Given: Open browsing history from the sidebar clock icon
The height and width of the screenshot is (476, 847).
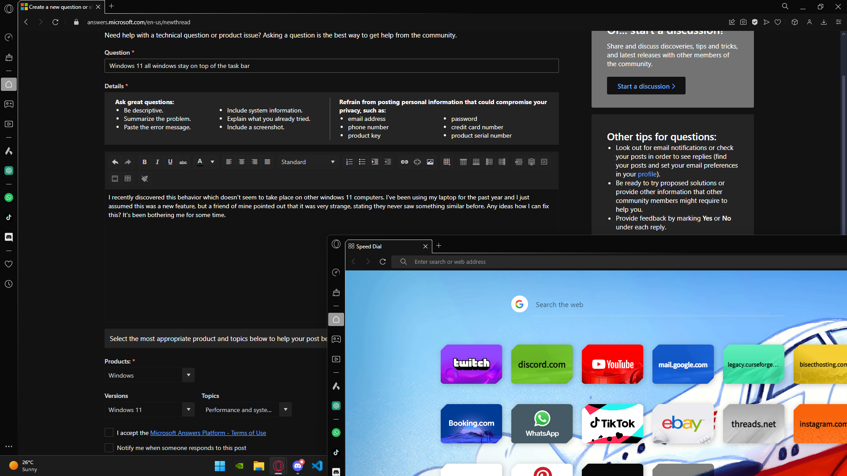Looking at the screenshot, I should (9, 284).
